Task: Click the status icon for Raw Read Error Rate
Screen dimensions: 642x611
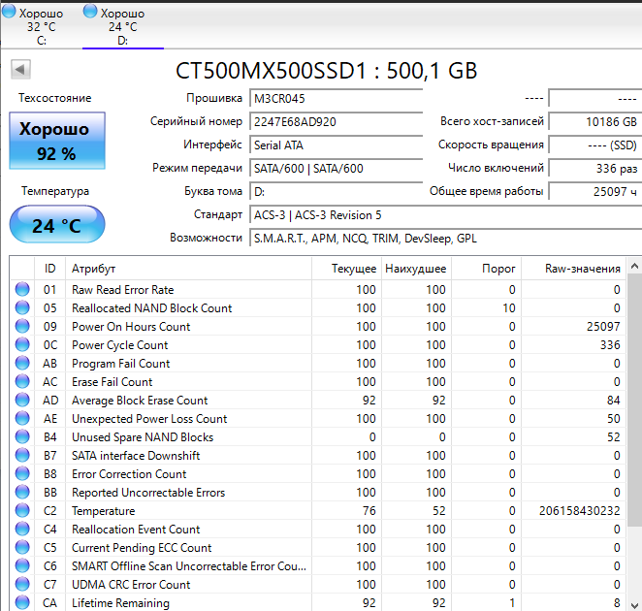Action: 22,289
